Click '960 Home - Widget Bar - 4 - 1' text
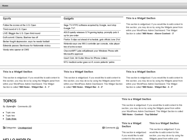The width and height of the screenshot is (187, 140). tap(34, 87)
